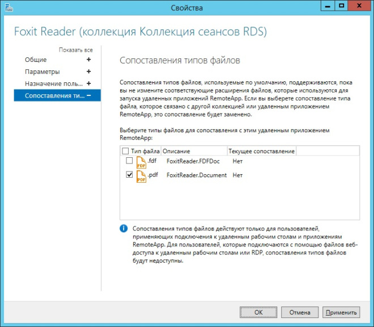Viewport: 374px width, 327px height.
Task: Click the PDF file type icon
Action: [141, 176]
